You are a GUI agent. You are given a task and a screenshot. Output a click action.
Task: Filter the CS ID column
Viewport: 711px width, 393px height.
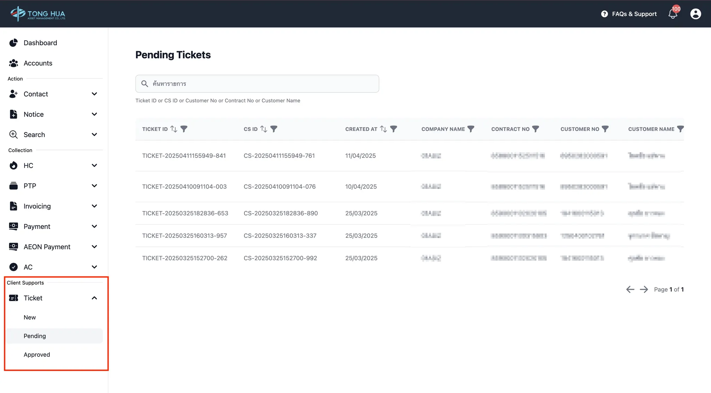coord(274,129)
